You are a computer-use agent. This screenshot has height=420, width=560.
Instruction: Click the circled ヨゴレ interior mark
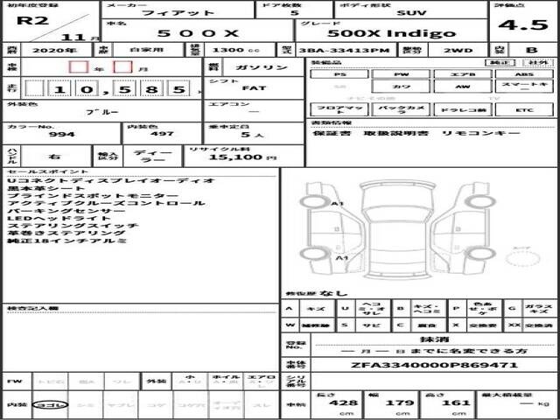coord(45,404)
